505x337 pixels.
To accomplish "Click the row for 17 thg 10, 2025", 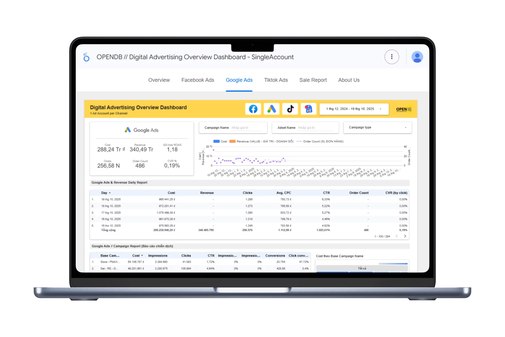I will pyautogui.click(x=249, y=213).
